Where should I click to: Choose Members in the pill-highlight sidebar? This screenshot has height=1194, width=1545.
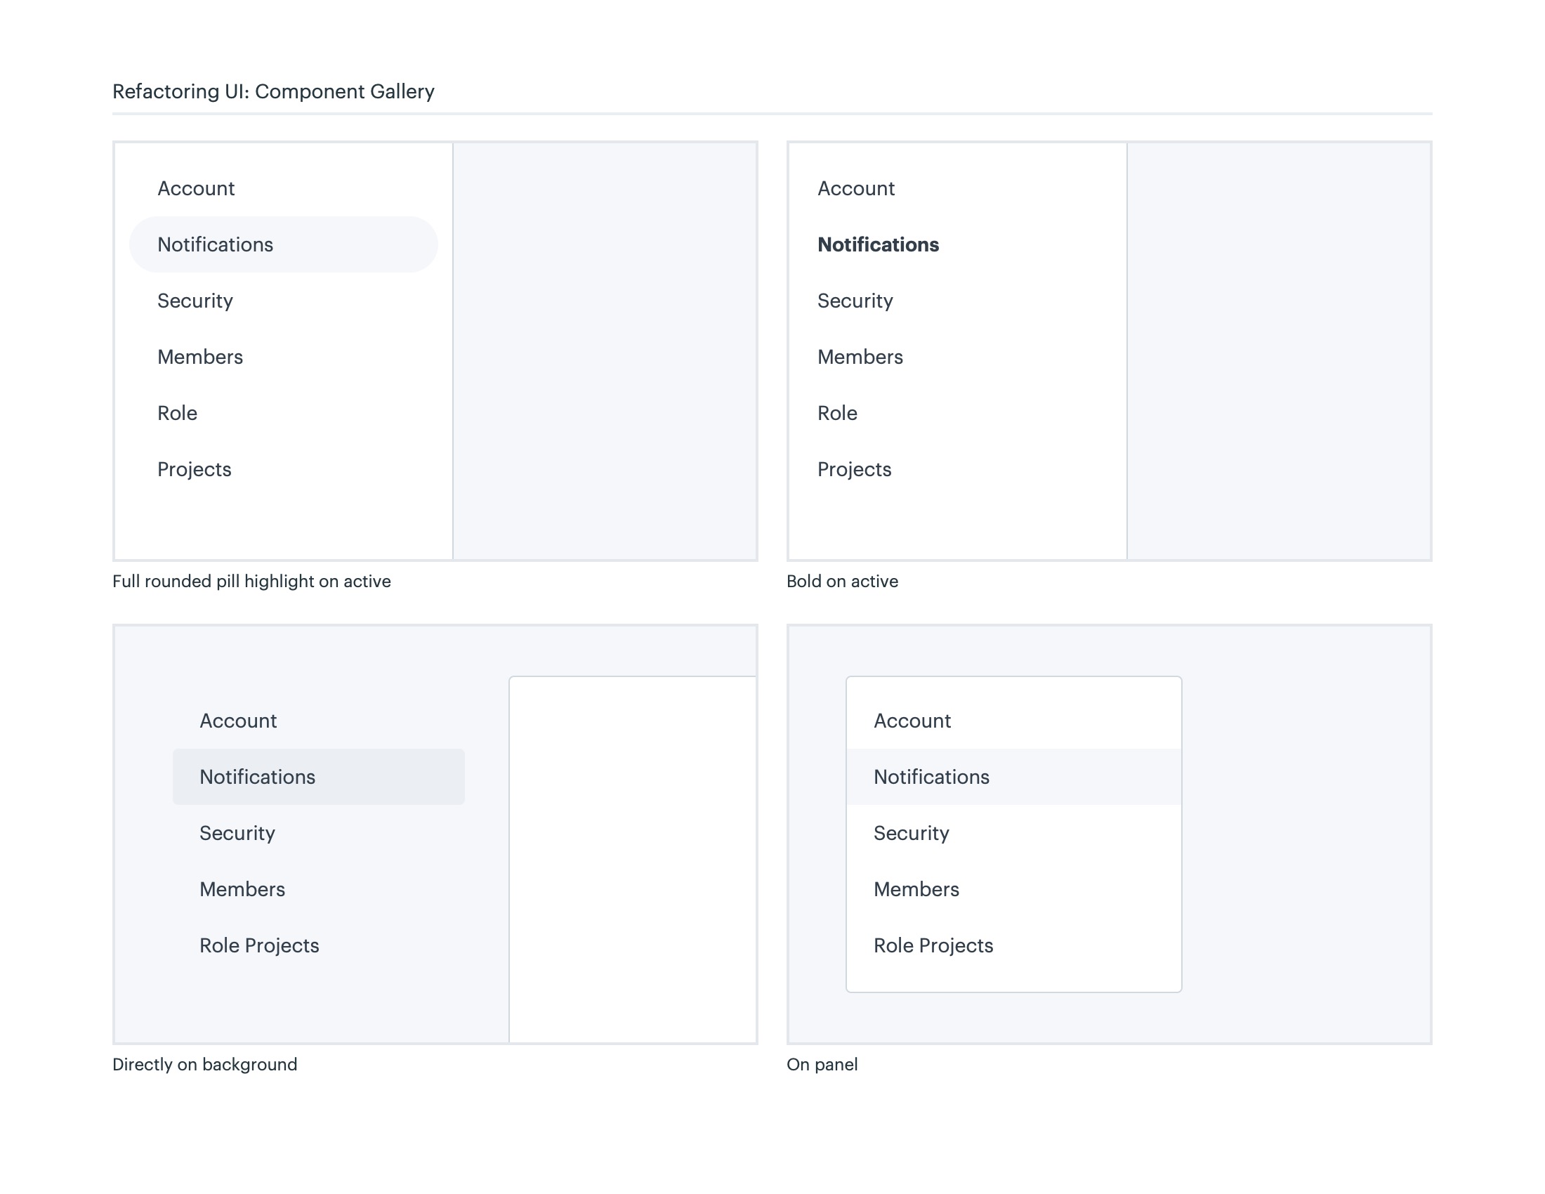point(200,357)
